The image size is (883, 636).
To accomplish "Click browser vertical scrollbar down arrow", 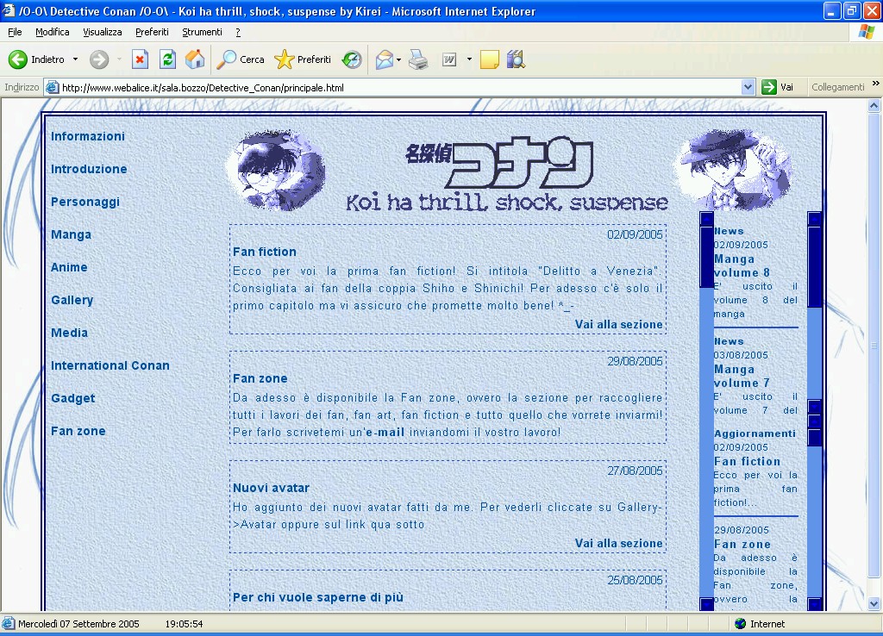I will (874, 604).
